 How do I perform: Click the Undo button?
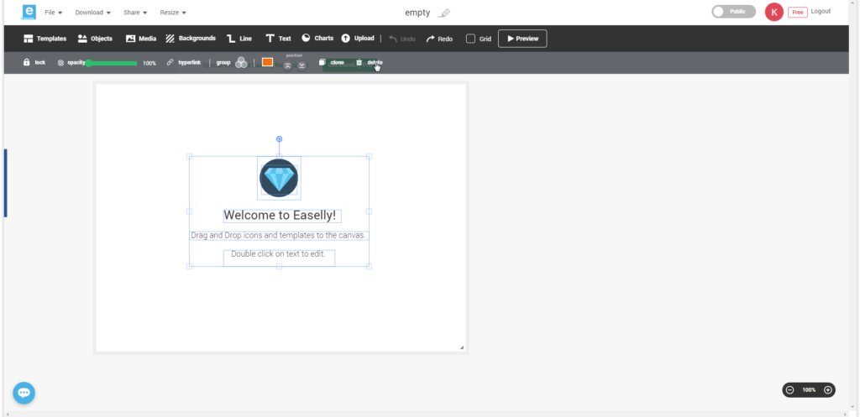[x=402, y=39]
